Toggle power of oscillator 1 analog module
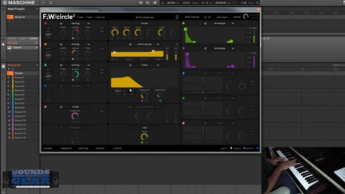This screenshot has height=194, width=345. (61, 24)
